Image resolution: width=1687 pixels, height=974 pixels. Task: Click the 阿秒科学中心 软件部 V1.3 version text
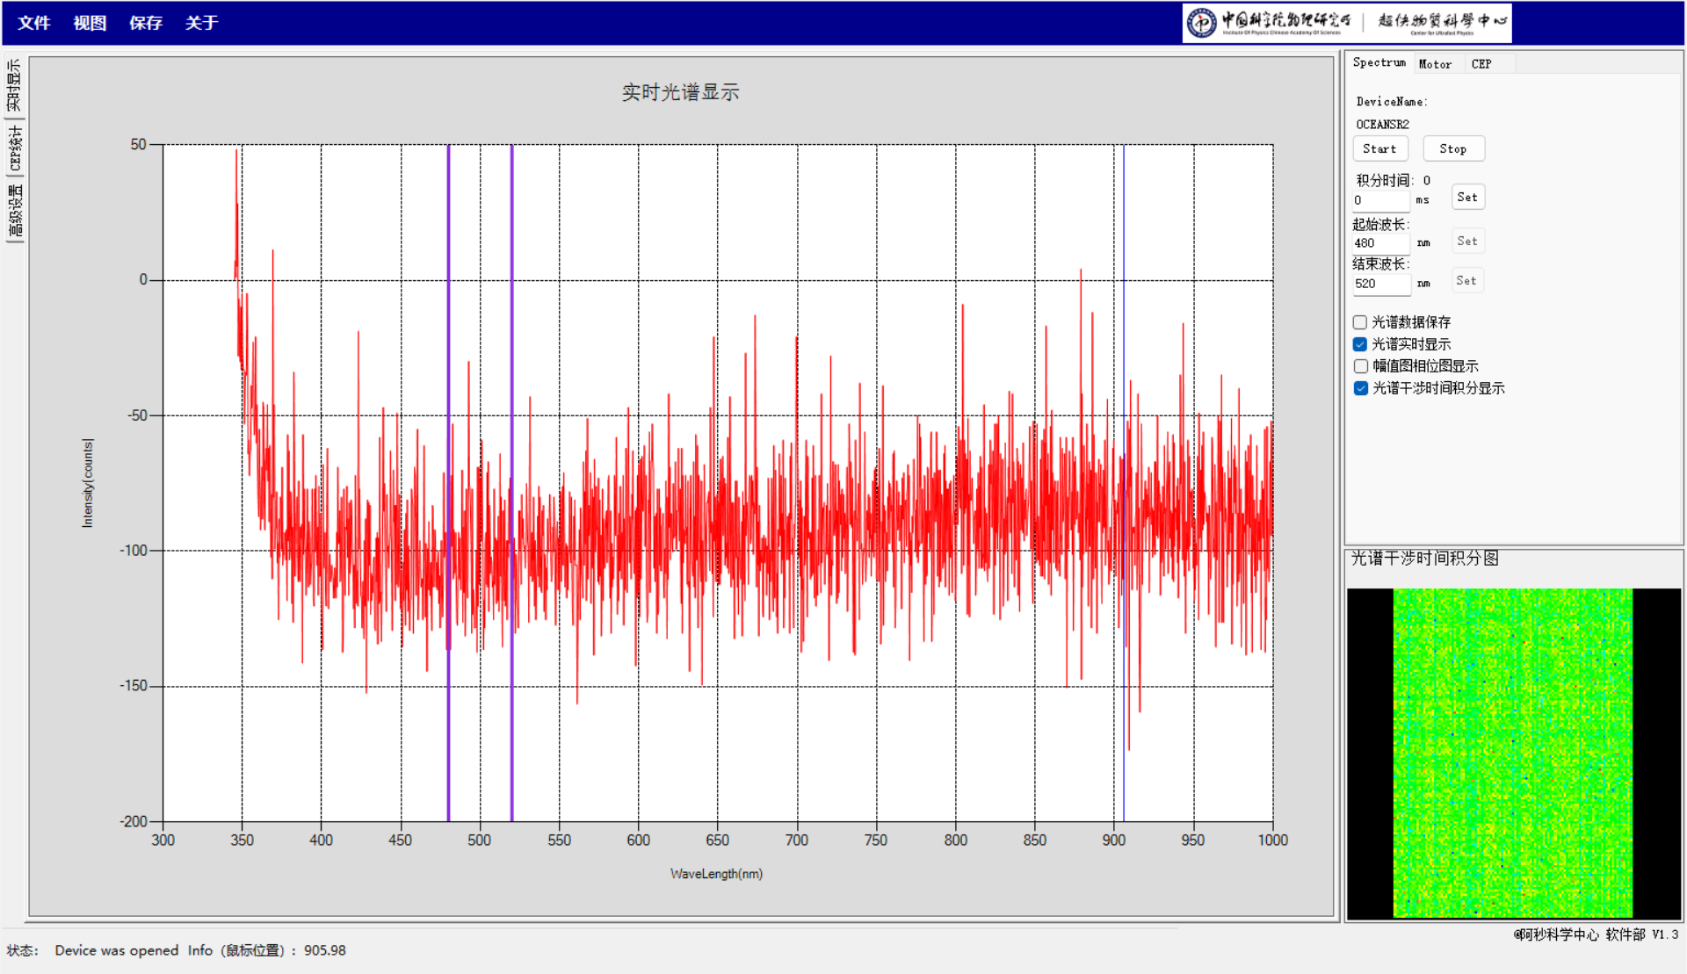(1596, 934)
